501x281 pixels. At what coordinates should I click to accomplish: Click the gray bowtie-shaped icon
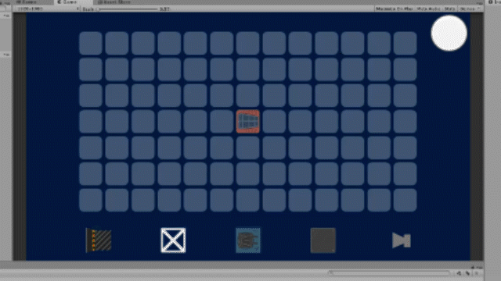402,240
